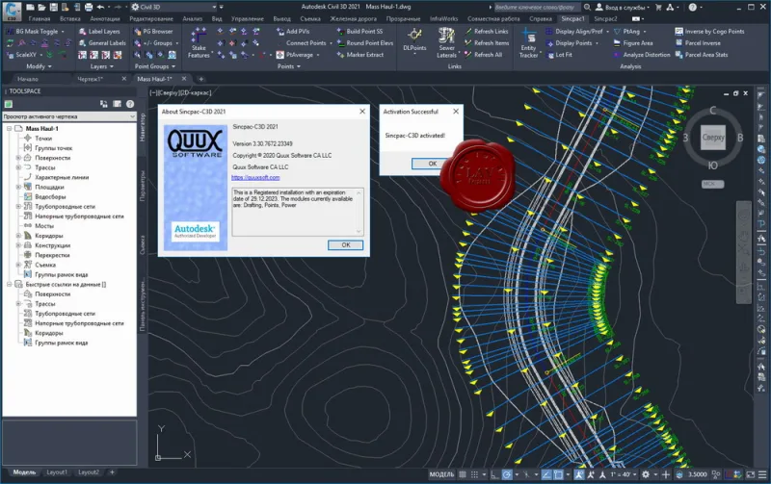This screenshot has height=484, width=771.
Task: Click the workspace settings gear in status bar
Action: pos(646,474)
